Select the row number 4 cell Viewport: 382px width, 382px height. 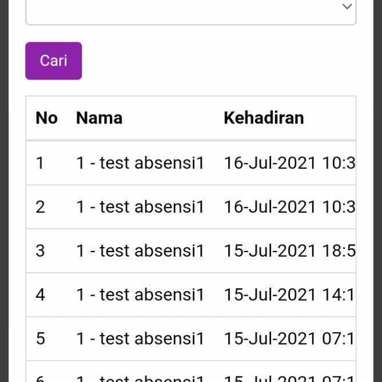coord(40,295)
